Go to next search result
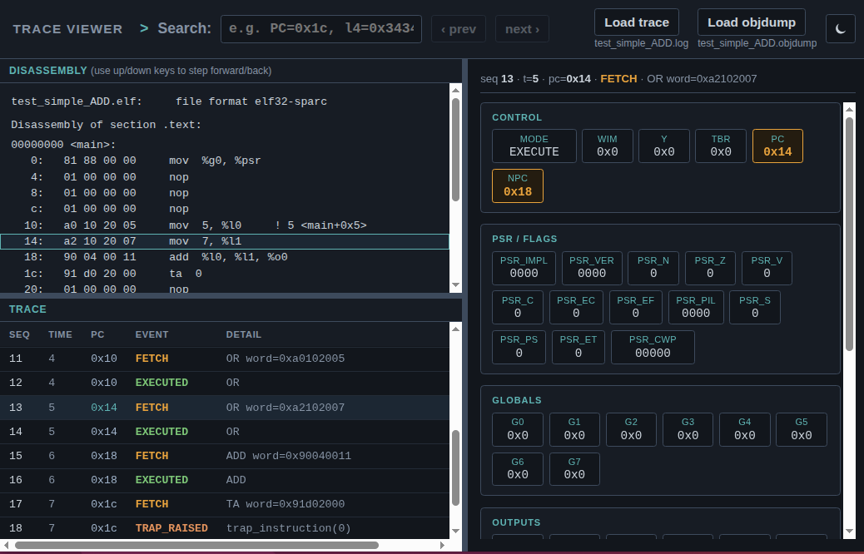864x554 pixels. pyautogui.click(x=522, y=28)
